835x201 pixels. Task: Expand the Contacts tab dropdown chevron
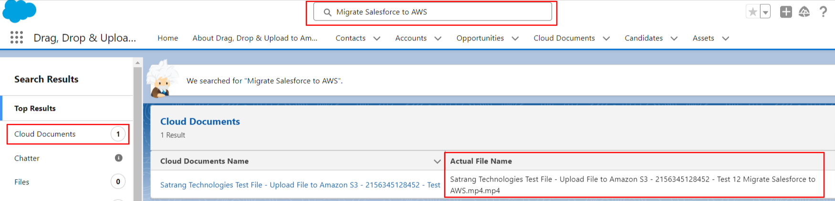tap(377, 38)
